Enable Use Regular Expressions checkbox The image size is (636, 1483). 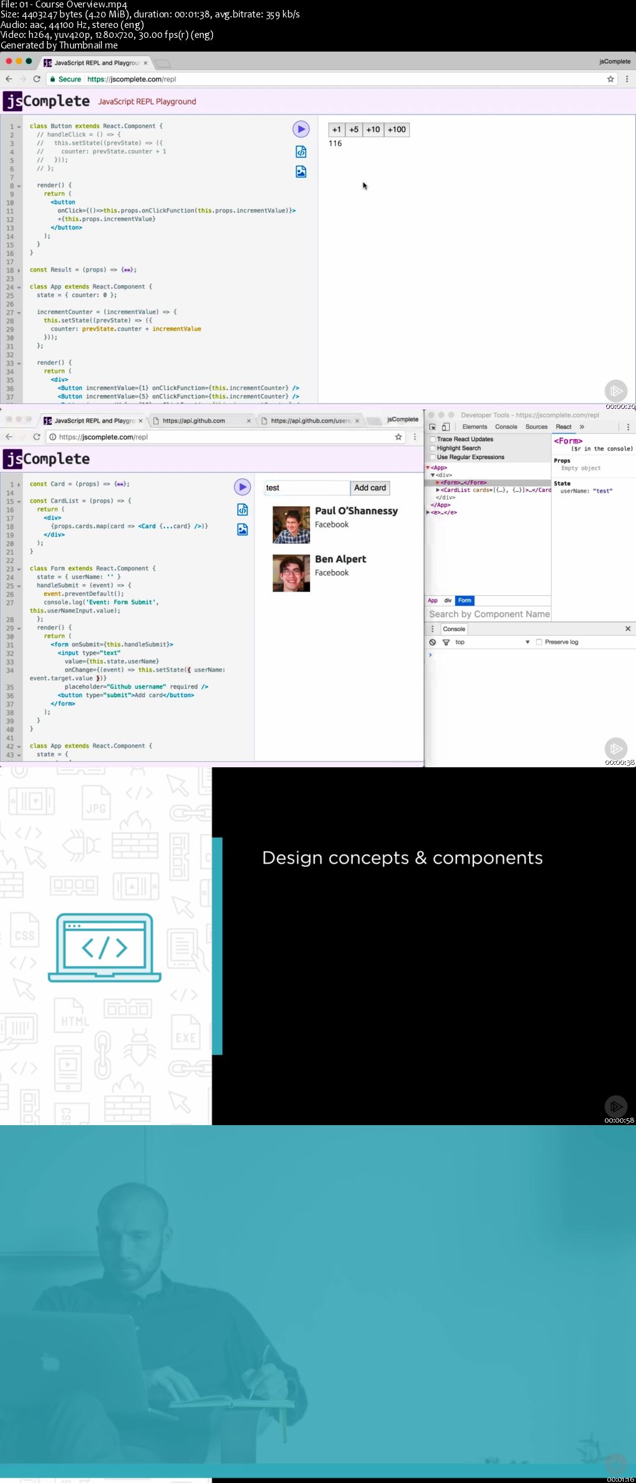(433, 457)
